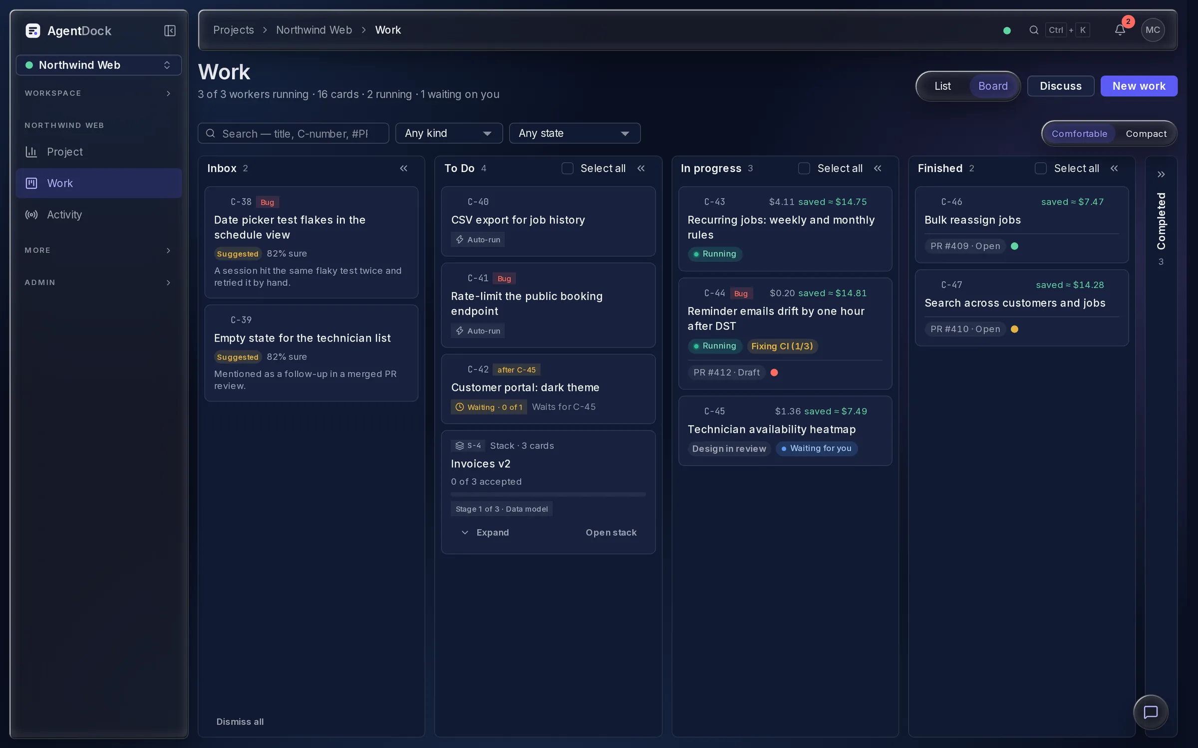Open the chat bubble floating button
Viewport: 1198px width, 748px height.
1151,712
